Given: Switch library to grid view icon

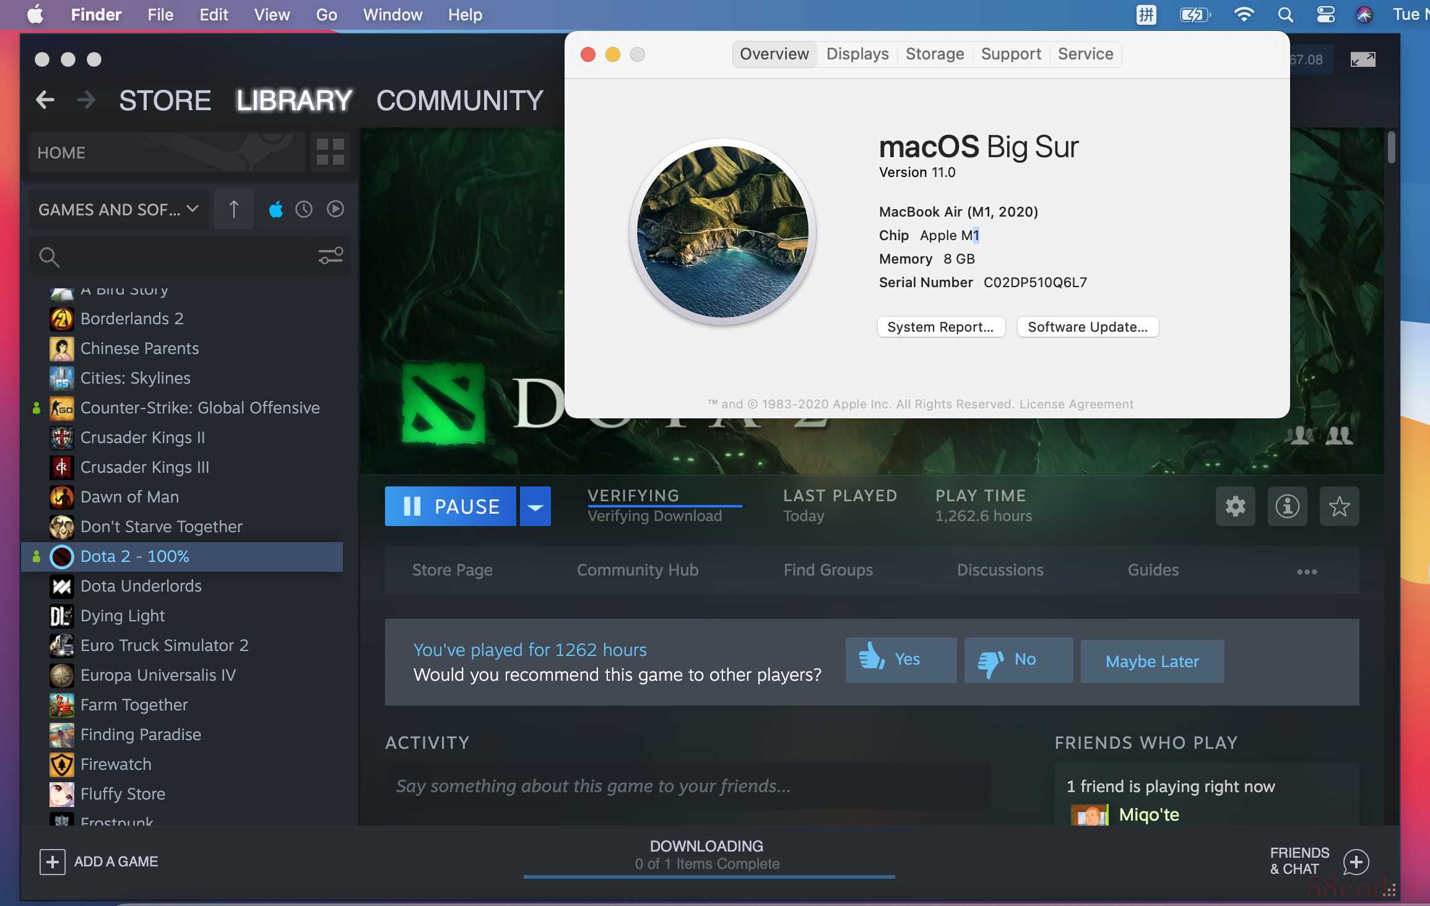Looking at the screenshot, I should [x=330, y=152].
